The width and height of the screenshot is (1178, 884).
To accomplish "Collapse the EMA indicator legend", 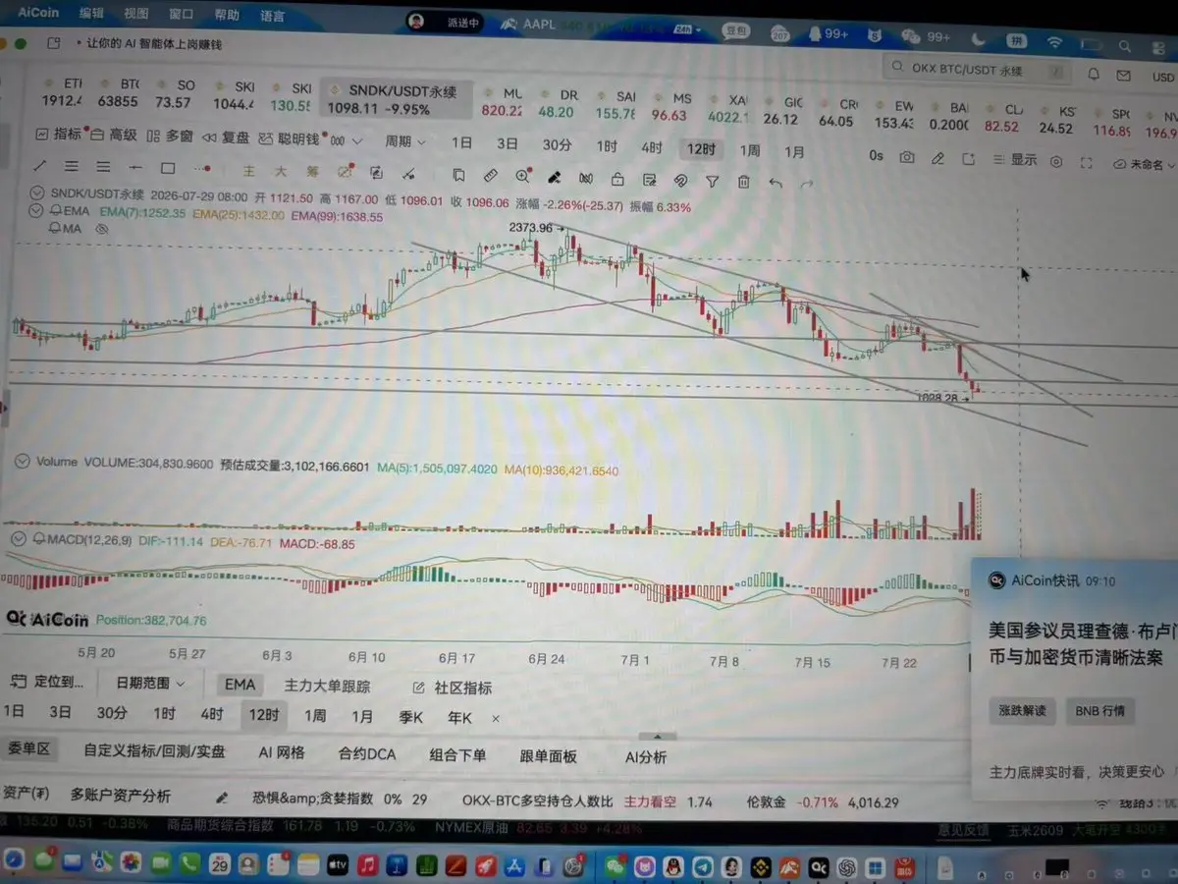I will [x=38, y=210].
